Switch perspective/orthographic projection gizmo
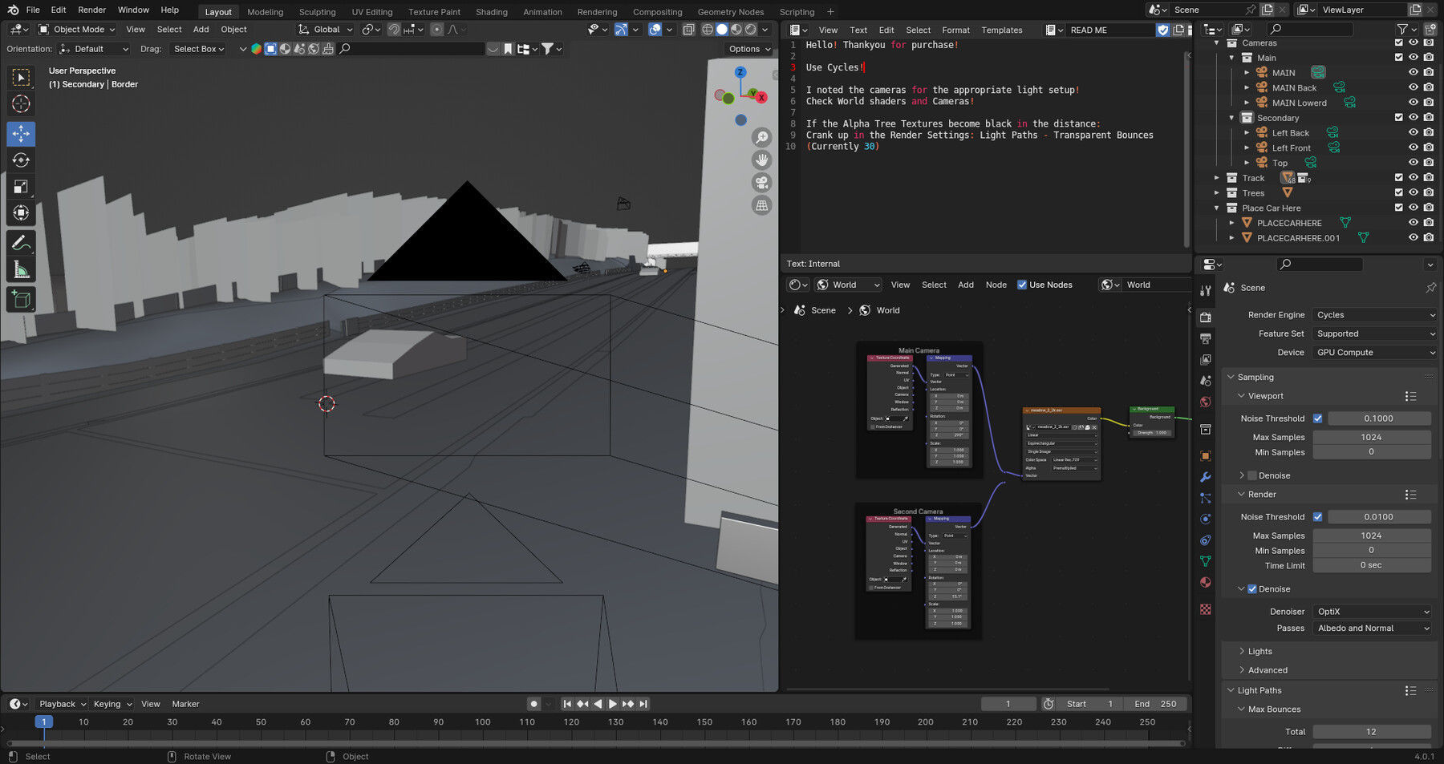Viewport: 1444px width, 764px height. coord(761,205)
